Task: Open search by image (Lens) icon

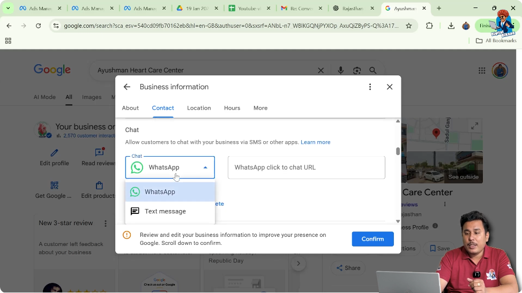Action: [357, 71]
